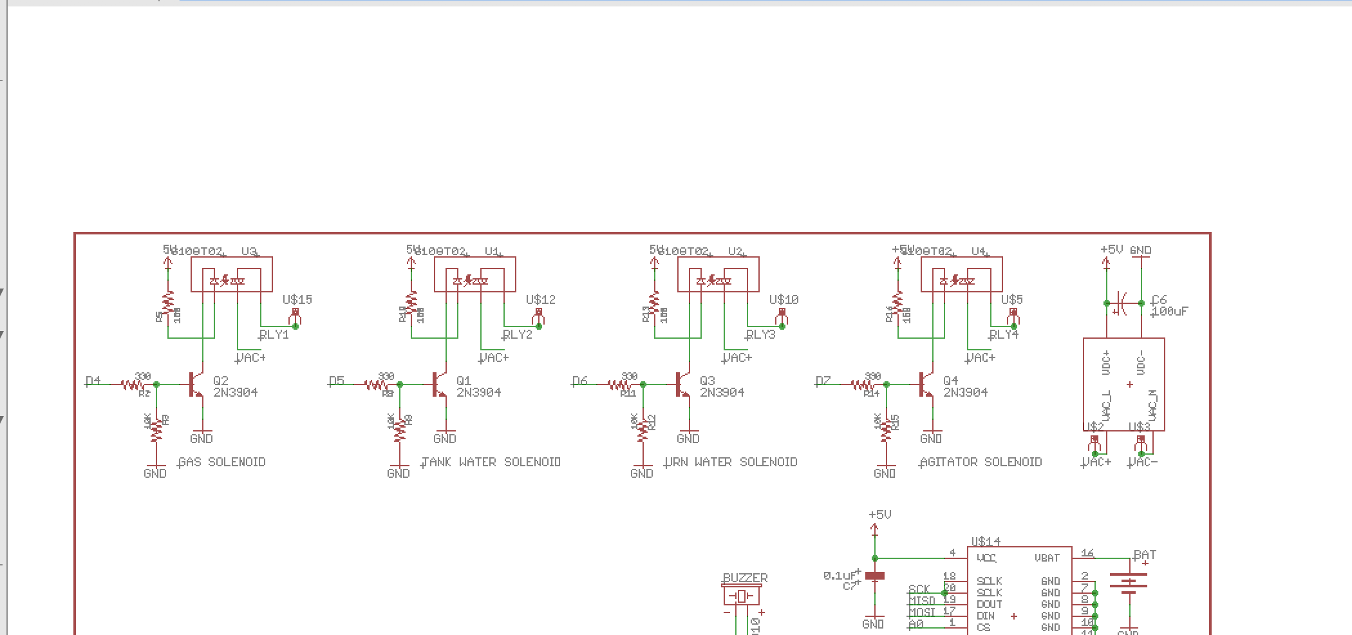The image size is (1352, 635).
Task: Click the BUZZER component symbol
Action: 742,596
